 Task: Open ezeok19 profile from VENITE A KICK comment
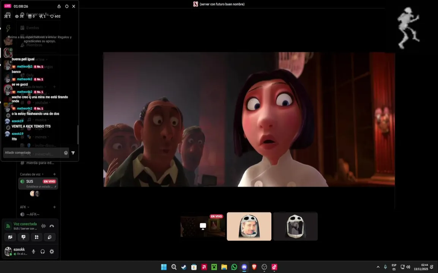(17, 121)
